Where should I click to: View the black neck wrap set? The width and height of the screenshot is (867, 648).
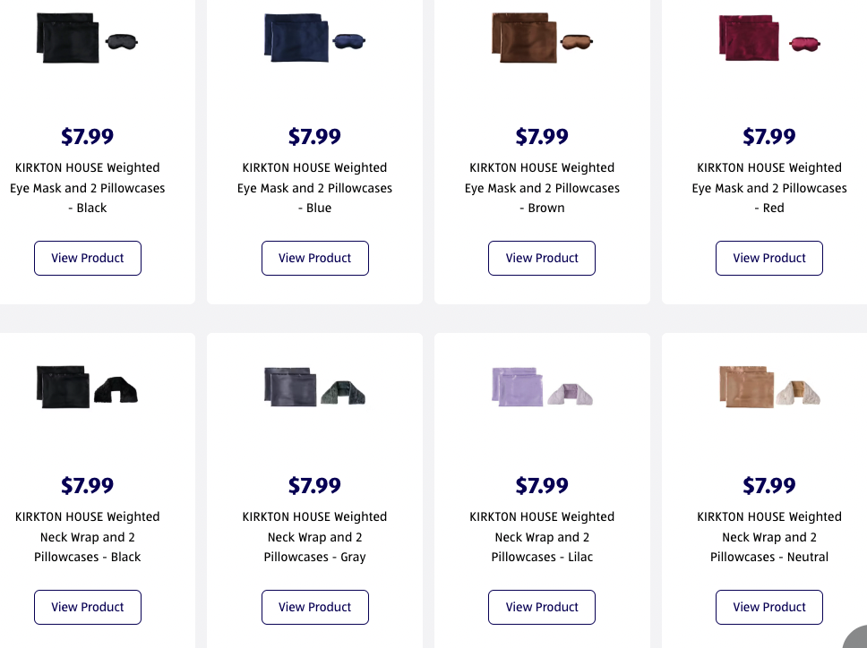pyautogui.click(x=88, y=607)
